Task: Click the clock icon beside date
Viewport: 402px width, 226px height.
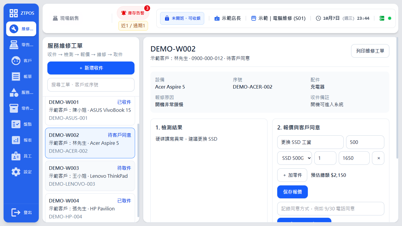Action: (x=318, y=18)
